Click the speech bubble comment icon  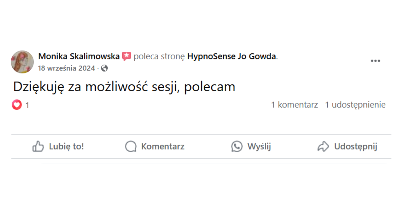(x=131, y=147)
